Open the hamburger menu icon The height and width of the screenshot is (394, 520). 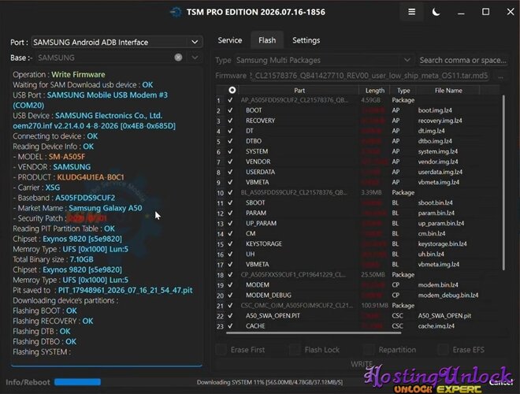(x=411, y=12)
